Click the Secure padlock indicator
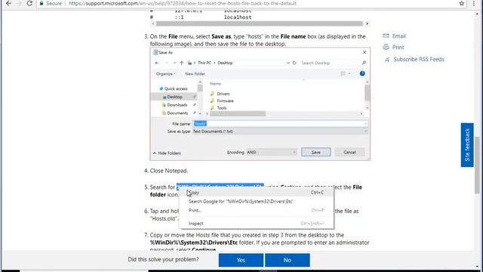 click(51, 3)
